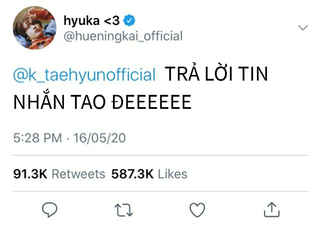Image resolution: width=321 pixels, height=227 pixels.
Task: Click the 91.3K retweet count number
Action: [30, 174]
